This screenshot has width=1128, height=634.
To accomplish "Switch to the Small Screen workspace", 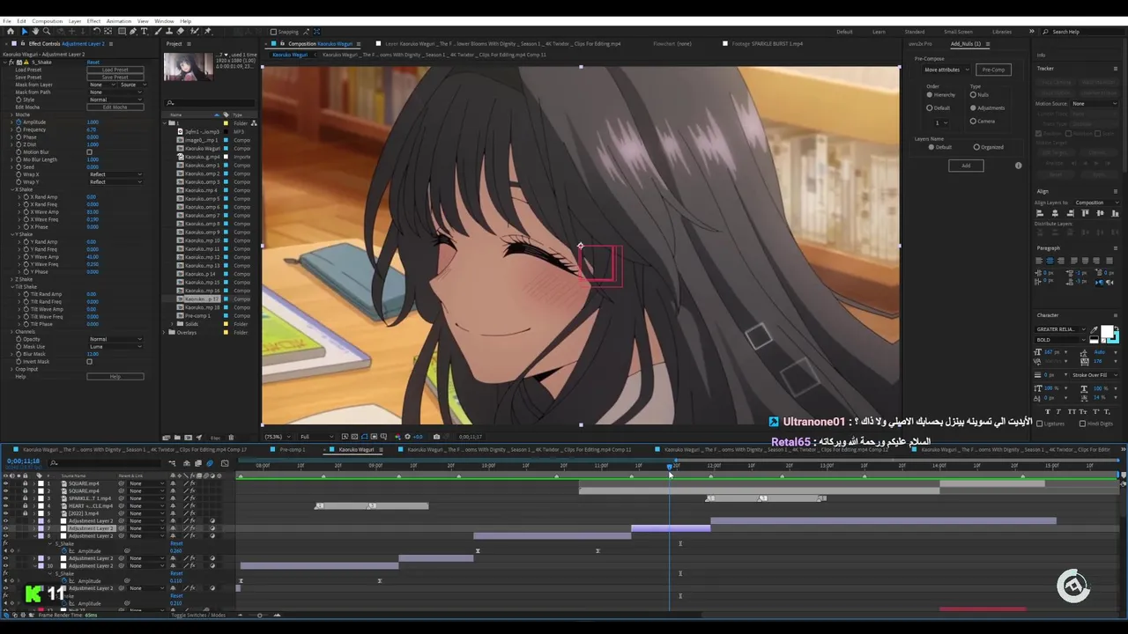I will click(x=958, y=32).
